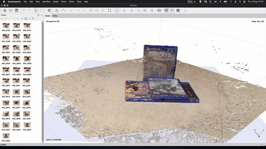
Task: Open the Help menu
Action: coord(86,2)
